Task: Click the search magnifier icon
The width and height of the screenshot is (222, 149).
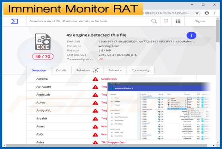Action: click(154, 21)
